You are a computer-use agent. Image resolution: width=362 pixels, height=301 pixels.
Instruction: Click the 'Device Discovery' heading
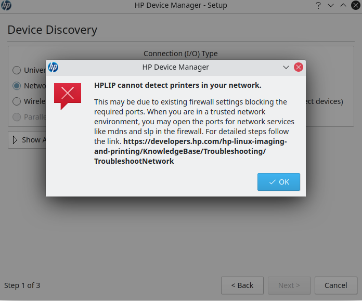53,30
